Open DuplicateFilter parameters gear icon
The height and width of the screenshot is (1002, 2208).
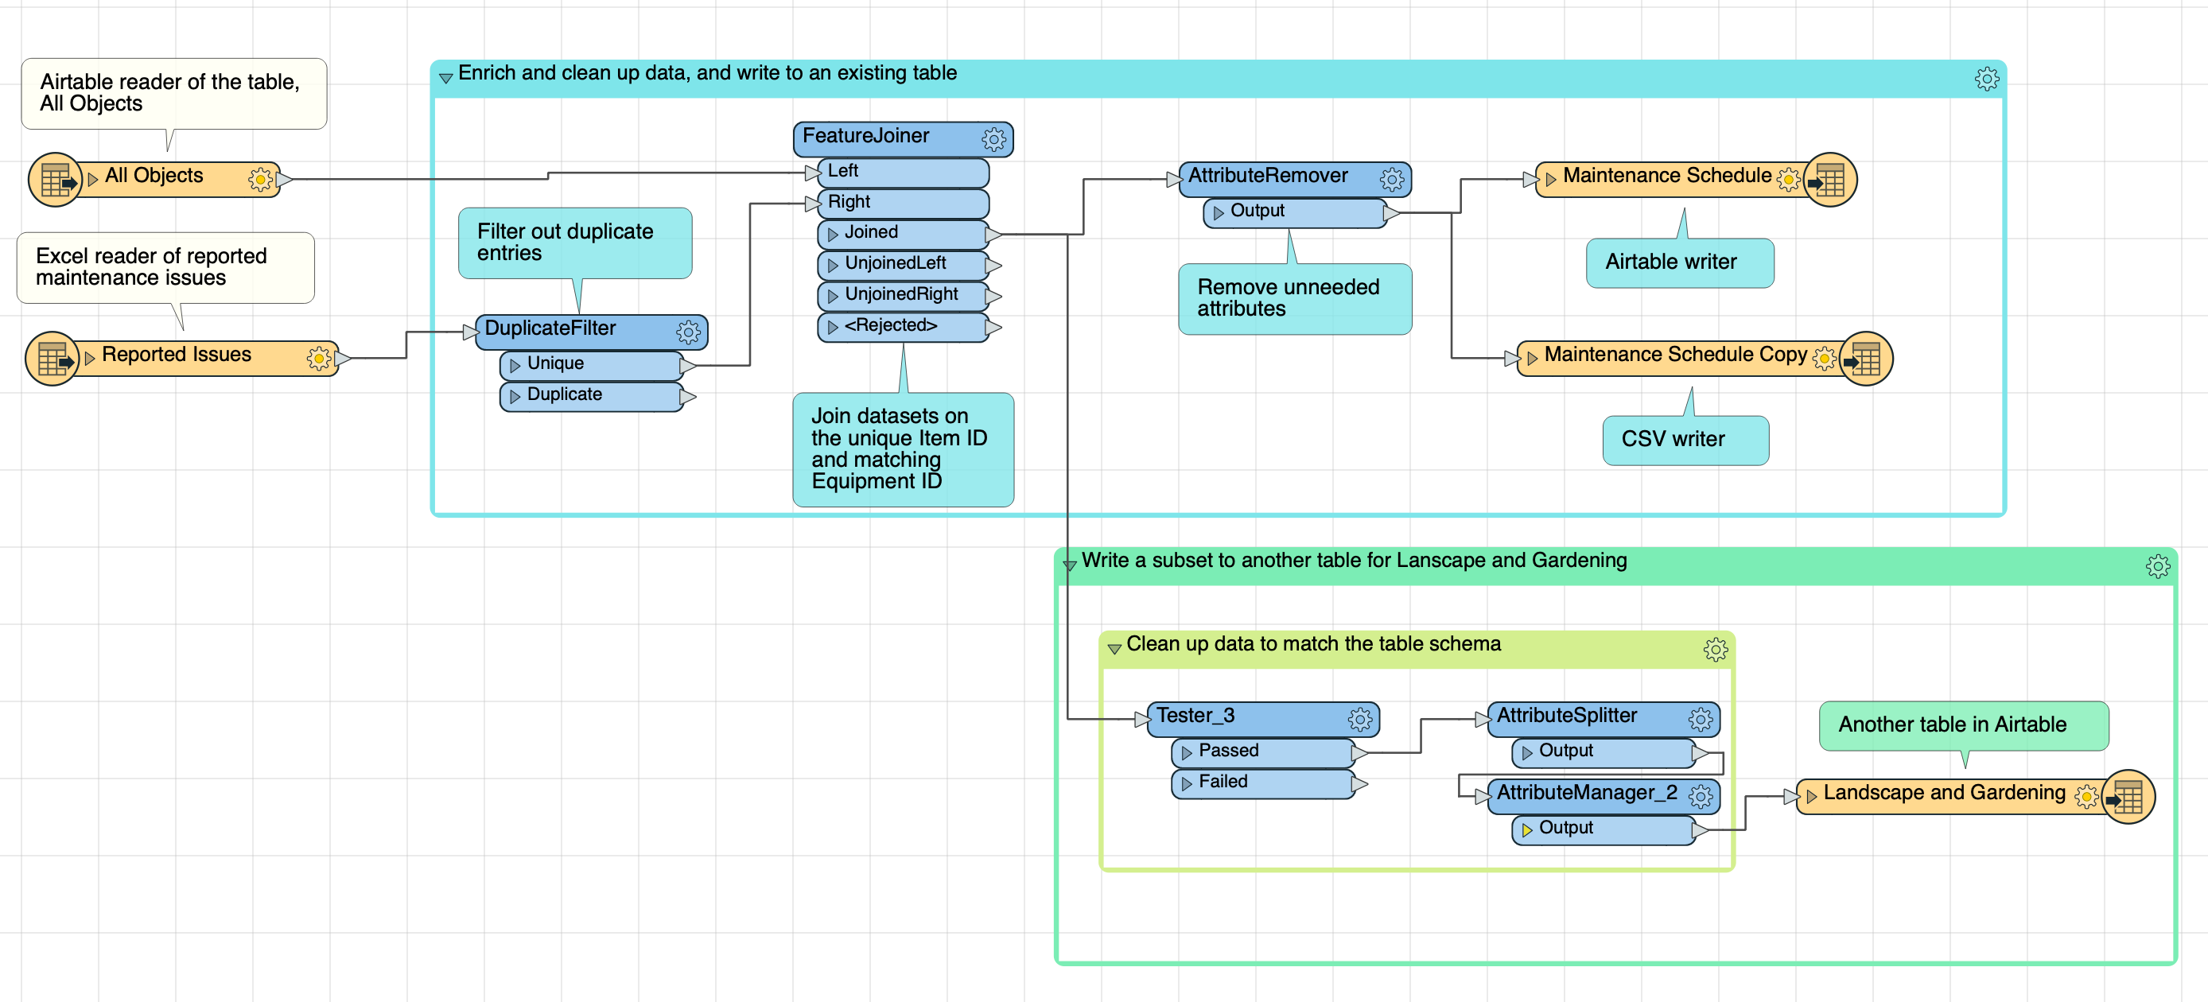click(688, 332)
